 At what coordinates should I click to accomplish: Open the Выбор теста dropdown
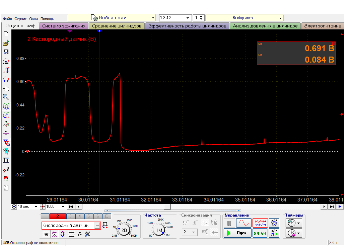[112, 18]
